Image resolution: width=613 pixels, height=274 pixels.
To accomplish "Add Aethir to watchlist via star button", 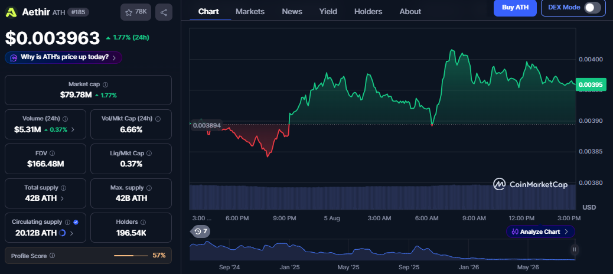I will coord(136,12).
